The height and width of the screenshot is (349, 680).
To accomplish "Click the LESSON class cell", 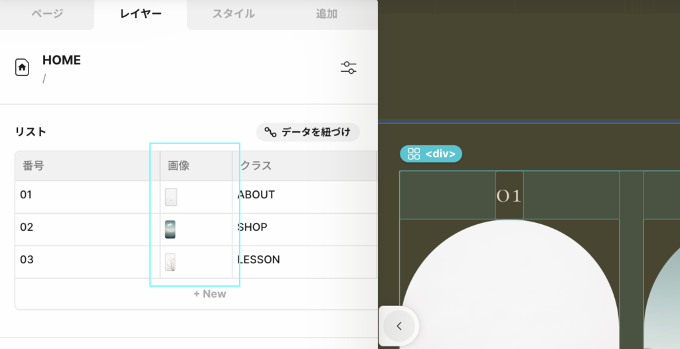I will click(304, 262).
